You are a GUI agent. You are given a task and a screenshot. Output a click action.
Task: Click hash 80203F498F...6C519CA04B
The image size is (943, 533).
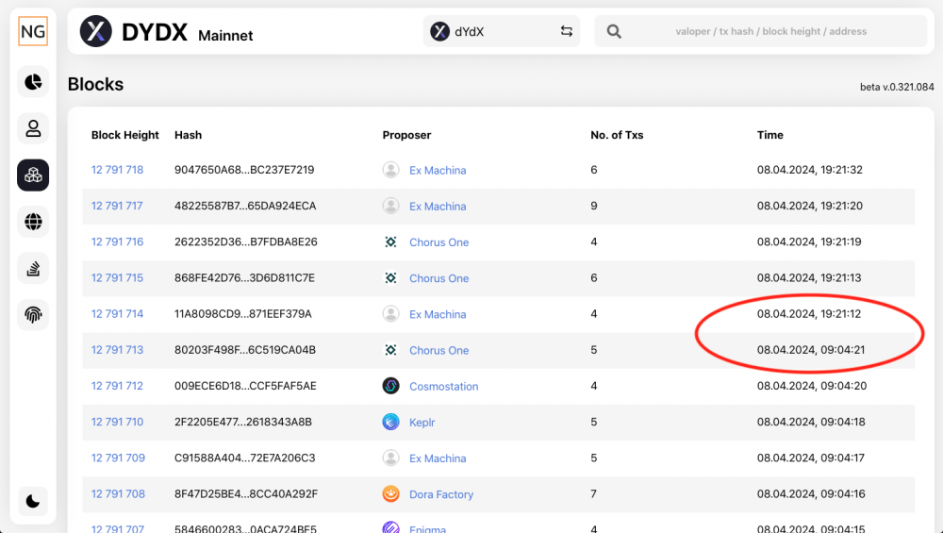pos(245,350)
